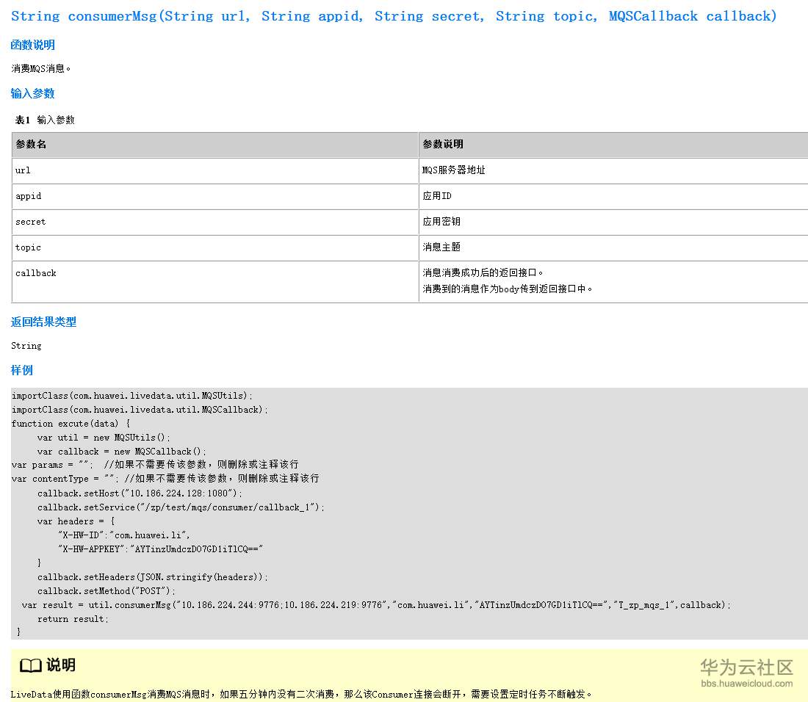Click the consumerMsg function signature heading
Screen dimensions: 808x702
[394, 16]
